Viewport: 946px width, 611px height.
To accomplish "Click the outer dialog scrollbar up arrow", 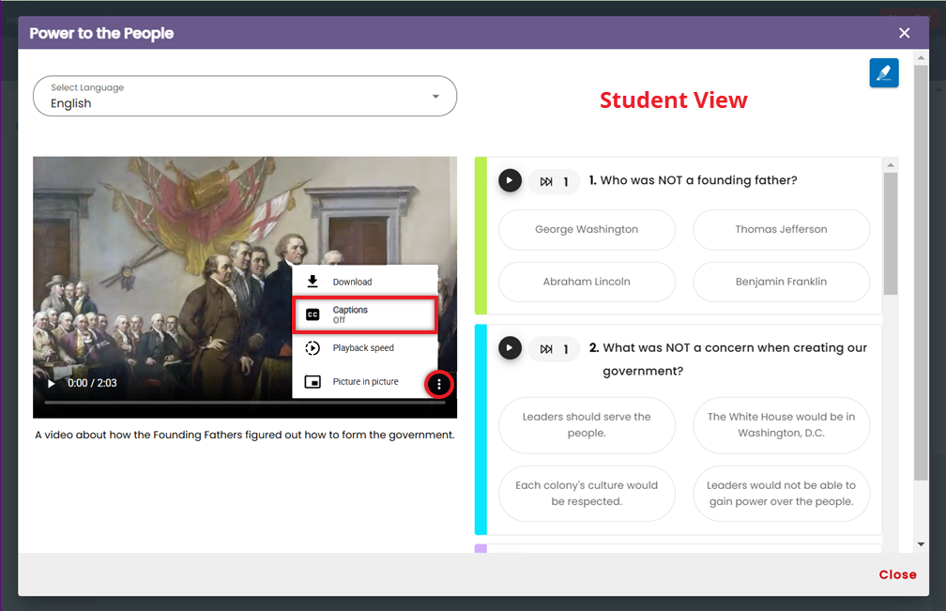I will [921, 58].
